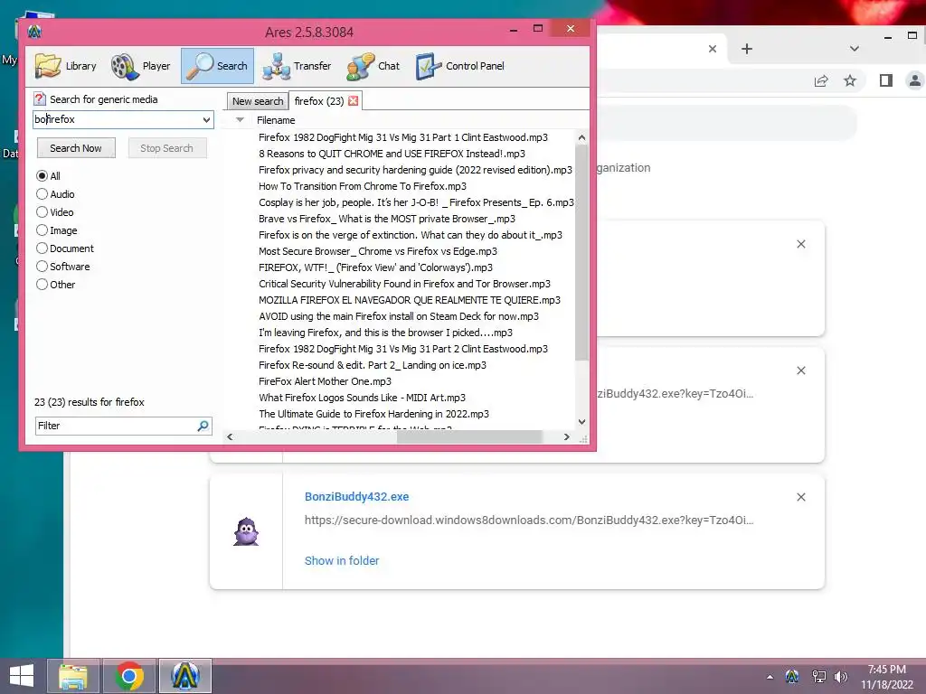Choose the Image radio button
The height and width of the screenshot is (694, 926).
[42, 230]
